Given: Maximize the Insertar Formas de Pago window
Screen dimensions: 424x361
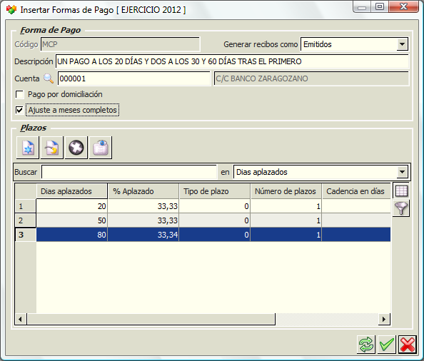Looking at the screenshot, I should 380,6.
